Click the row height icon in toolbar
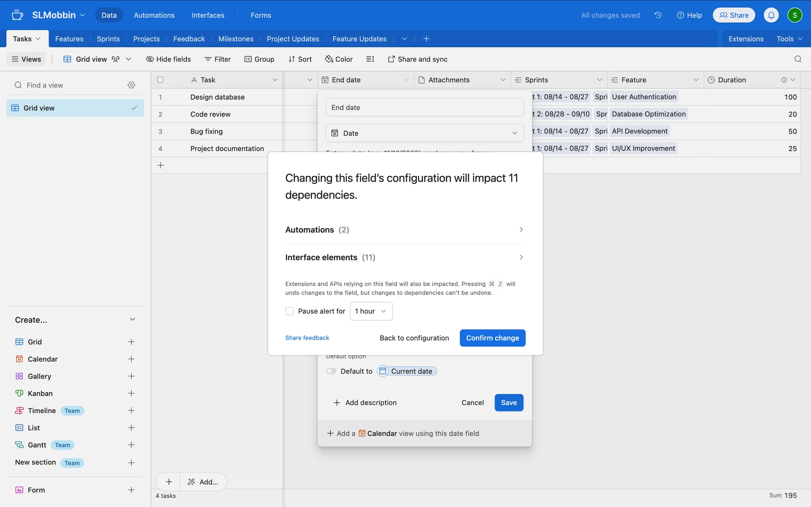Viewport: 811px width, 507px height. 370,59
